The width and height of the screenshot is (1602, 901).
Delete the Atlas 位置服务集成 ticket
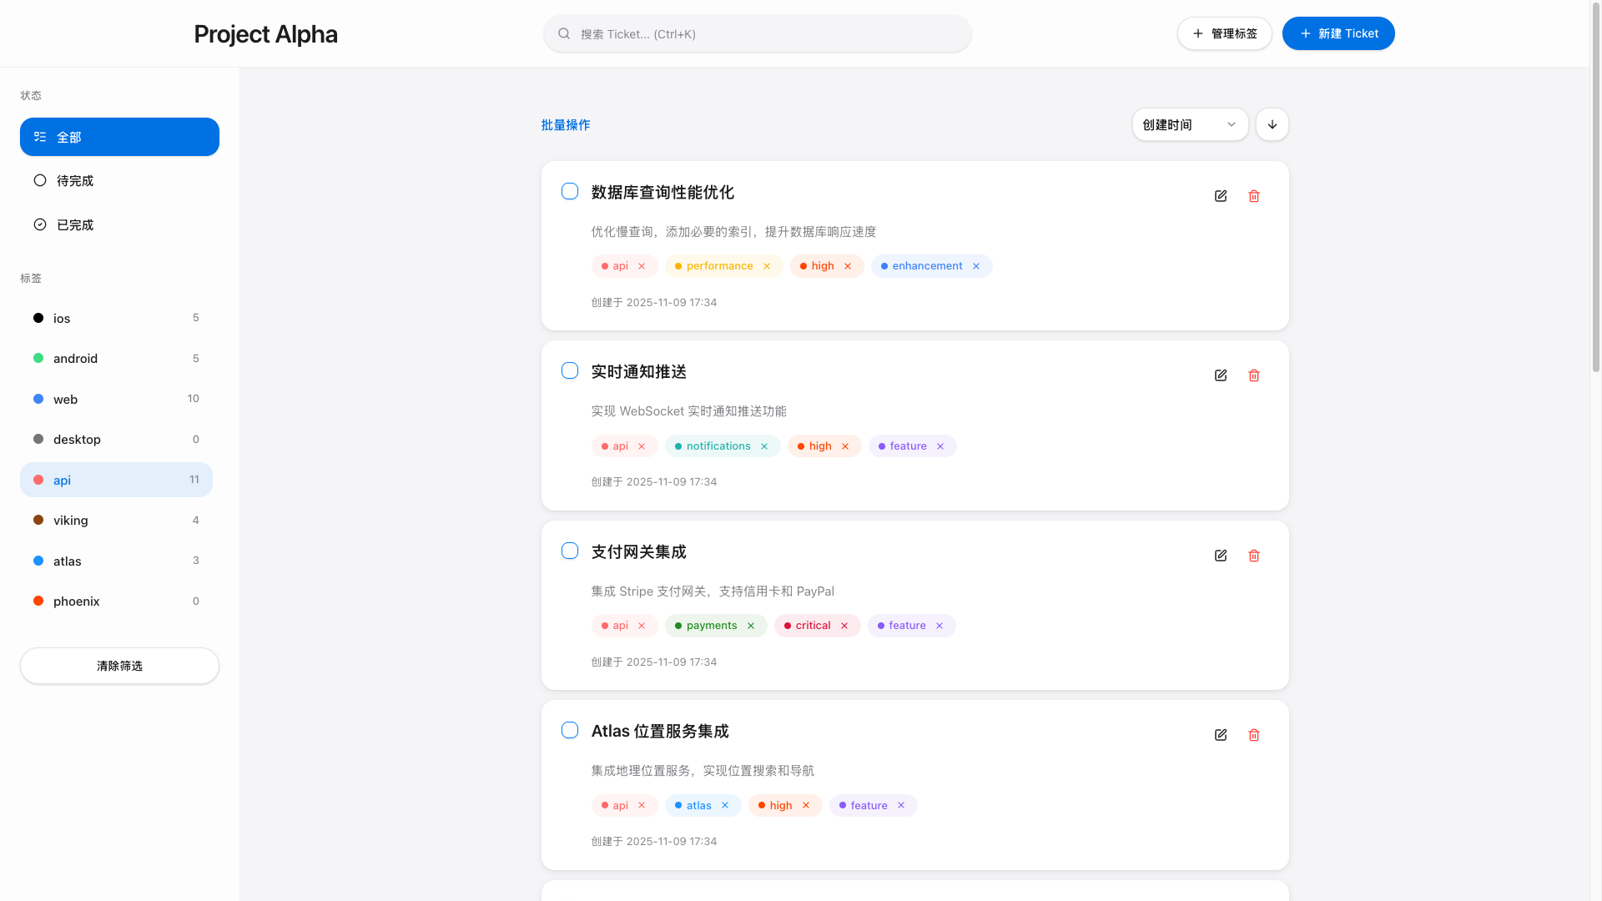pos(1253,735)
